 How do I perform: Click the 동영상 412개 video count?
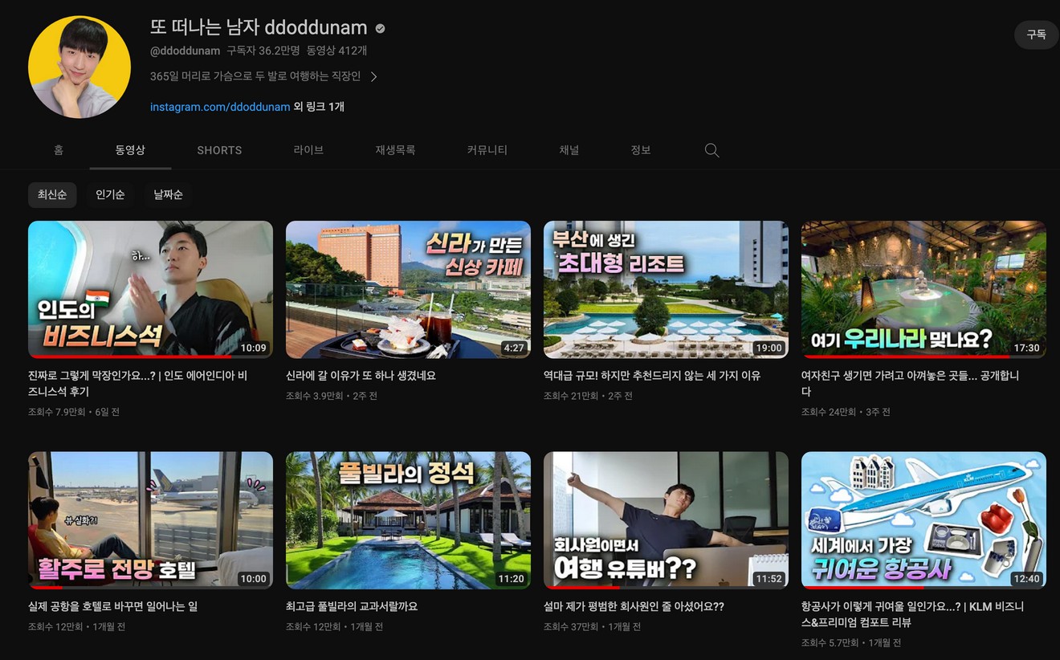click(336, 51)
